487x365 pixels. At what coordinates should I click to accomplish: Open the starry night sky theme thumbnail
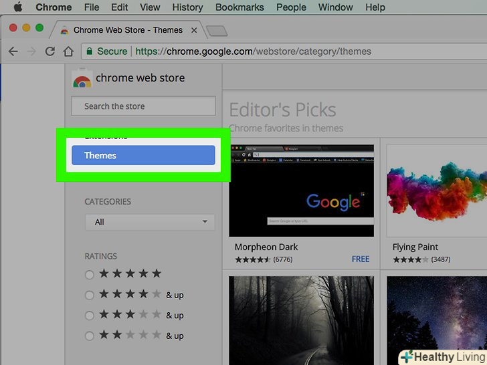pyautogui.click(x=437, y=321)
